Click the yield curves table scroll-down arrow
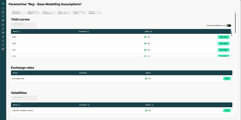The height and width of the screenshot is (120, 241). coord(232,56)
